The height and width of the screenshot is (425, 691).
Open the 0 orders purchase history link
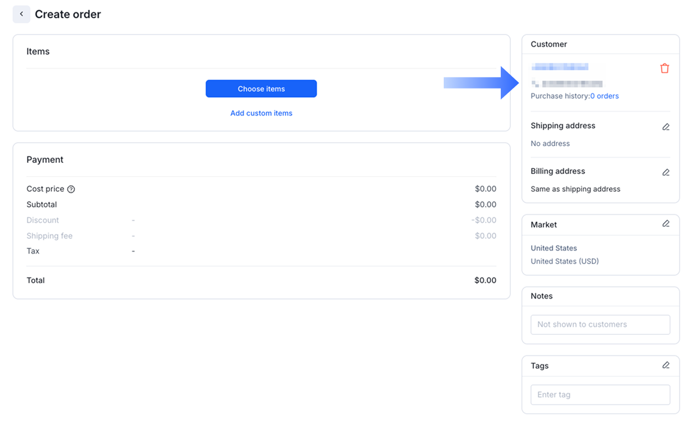[x=605, y=96]
